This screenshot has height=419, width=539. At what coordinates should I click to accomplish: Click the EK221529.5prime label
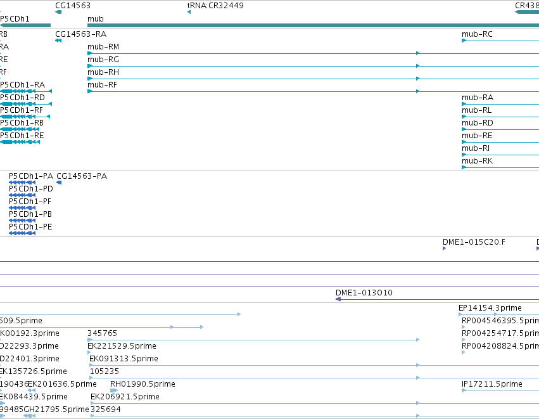[x=122, y=346]
